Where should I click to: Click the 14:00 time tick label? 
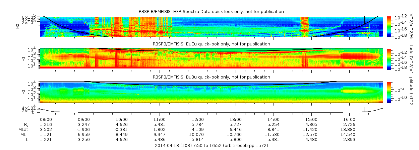[274, 119]
